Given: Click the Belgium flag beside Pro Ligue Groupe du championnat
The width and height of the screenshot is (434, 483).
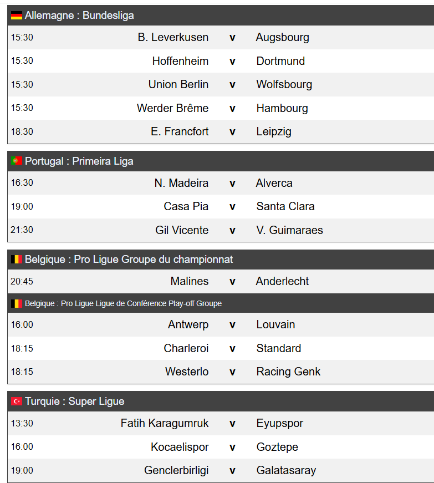Looking at the screenshot, I should pos(16,260).
